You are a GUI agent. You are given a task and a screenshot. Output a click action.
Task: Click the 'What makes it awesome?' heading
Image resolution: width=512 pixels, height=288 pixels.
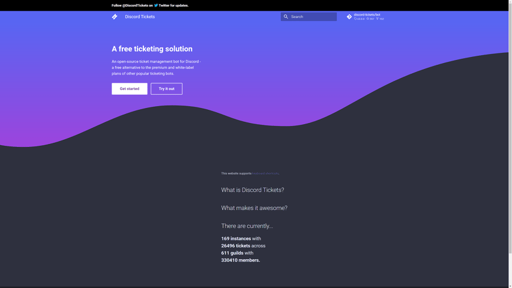254,208
